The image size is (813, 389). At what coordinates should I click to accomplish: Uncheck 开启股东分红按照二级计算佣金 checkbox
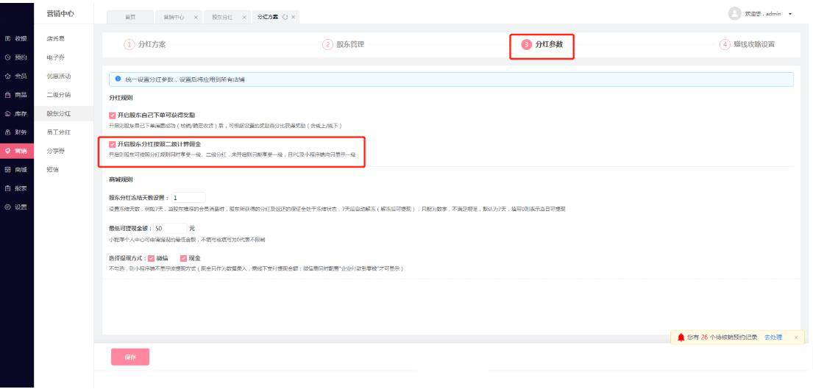point(112,145)
